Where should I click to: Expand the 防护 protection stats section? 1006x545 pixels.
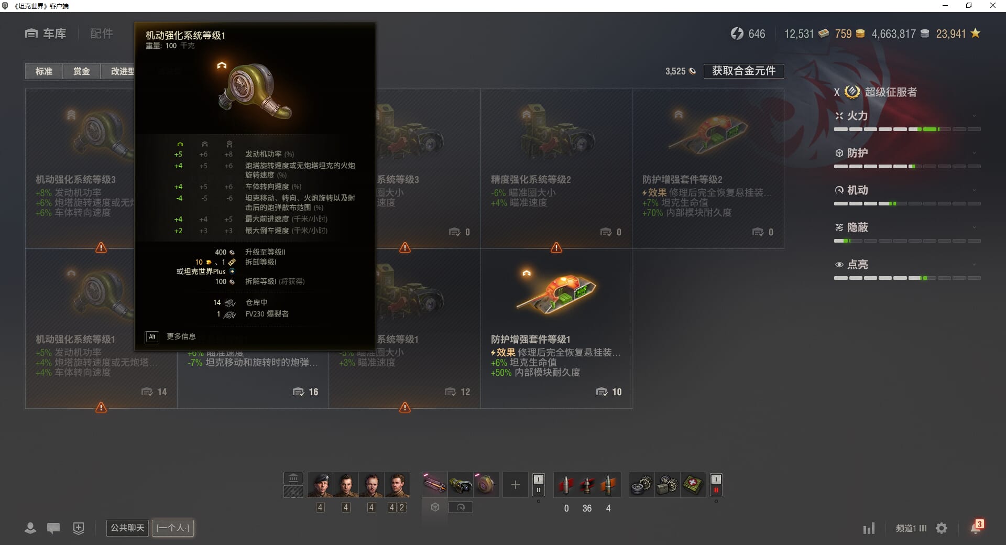point(907,153)
